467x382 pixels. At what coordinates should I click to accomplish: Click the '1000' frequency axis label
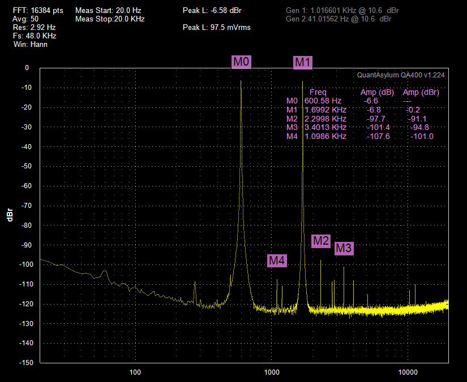pyautogui.click(x=272, y=372)
